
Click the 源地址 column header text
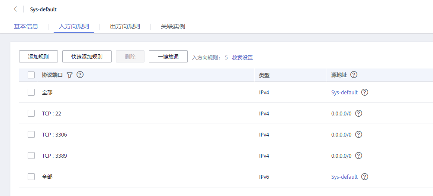[x=339, y=75]
